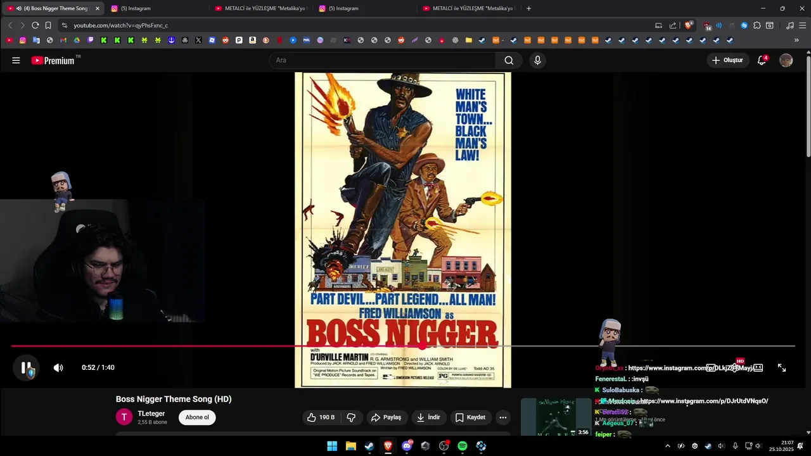
Task: Open the suggested video thumbnail lasting 3:56
Action: point(556,417)
